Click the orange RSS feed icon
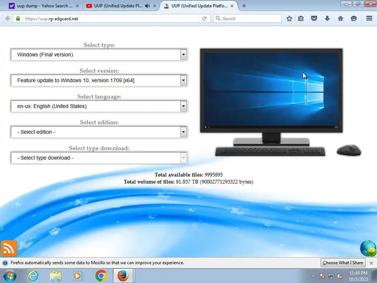Viewport: 377px width, 283px height. (9, 249)
